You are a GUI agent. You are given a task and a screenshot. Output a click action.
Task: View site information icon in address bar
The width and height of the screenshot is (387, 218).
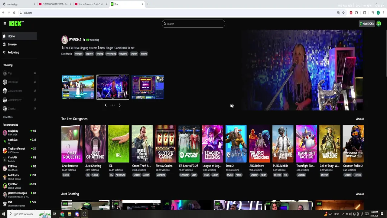point(21,13)
